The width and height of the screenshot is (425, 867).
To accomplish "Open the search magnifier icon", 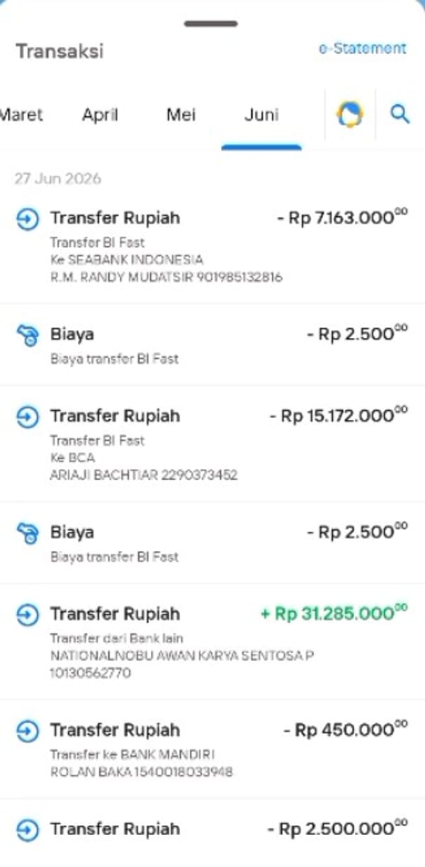I will 400,114.
